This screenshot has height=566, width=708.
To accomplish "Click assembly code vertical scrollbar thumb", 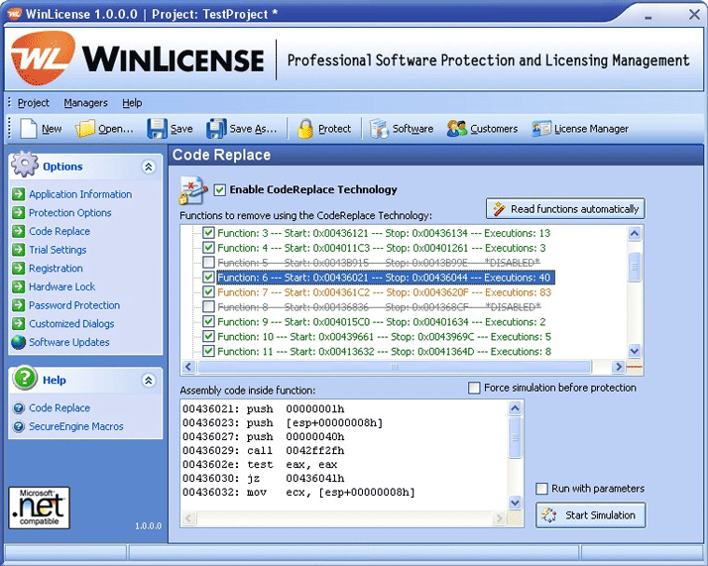I will coord(515,437).
